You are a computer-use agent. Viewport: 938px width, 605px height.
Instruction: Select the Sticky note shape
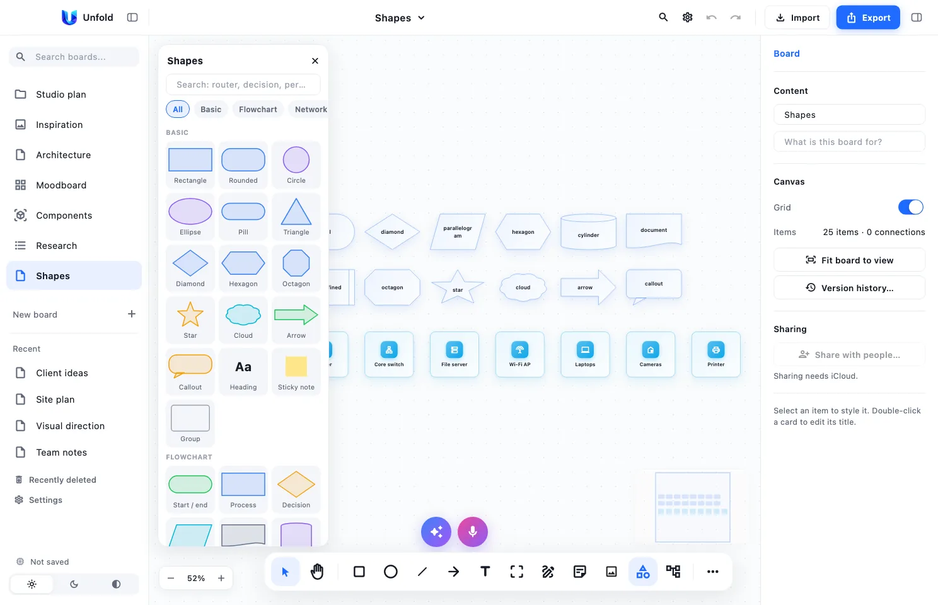[x=296, y=372]
